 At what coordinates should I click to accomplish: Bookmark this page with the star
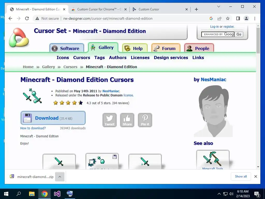[228, 18]
